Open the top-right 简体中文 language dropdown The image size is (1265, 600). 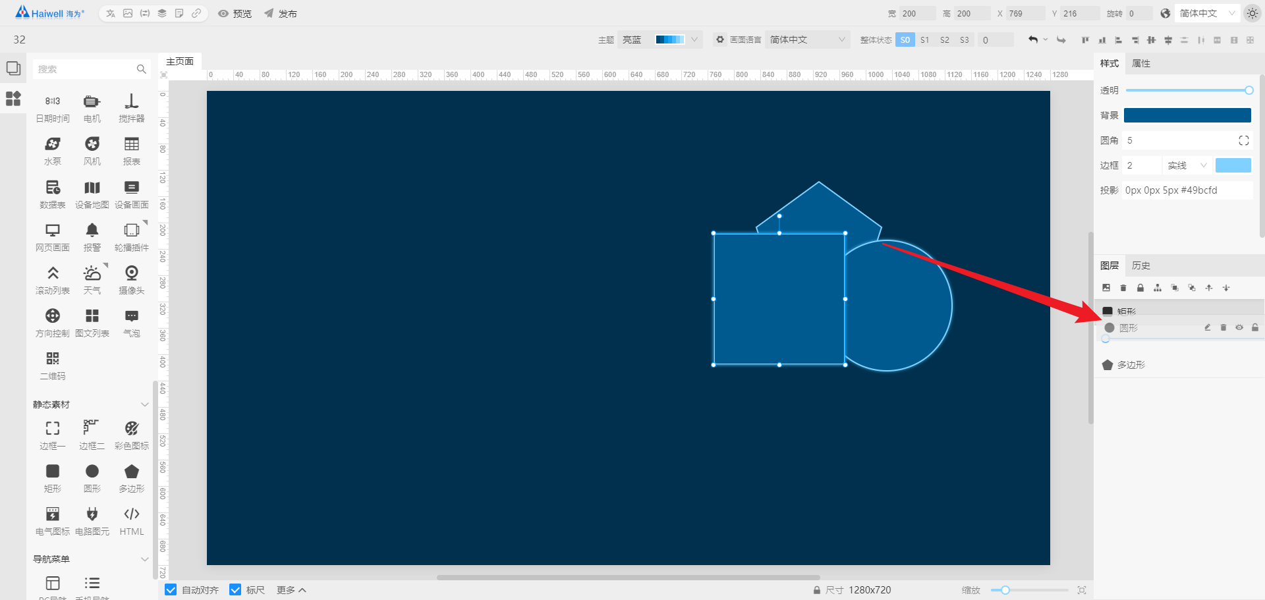[x=1207, y=13]
